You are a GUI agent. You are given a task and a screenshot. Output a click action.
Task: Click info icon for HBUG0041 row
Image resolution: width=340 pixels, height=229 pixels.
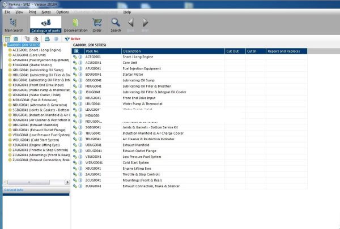(80, 86)
